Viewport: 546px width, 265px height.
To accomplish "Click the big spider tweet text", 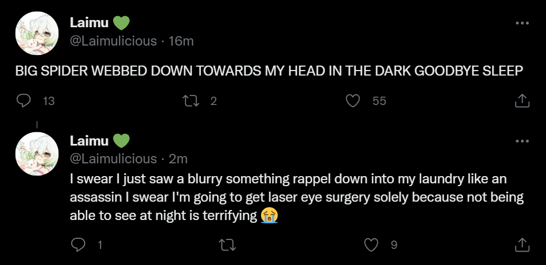I will tap(269, 72).
